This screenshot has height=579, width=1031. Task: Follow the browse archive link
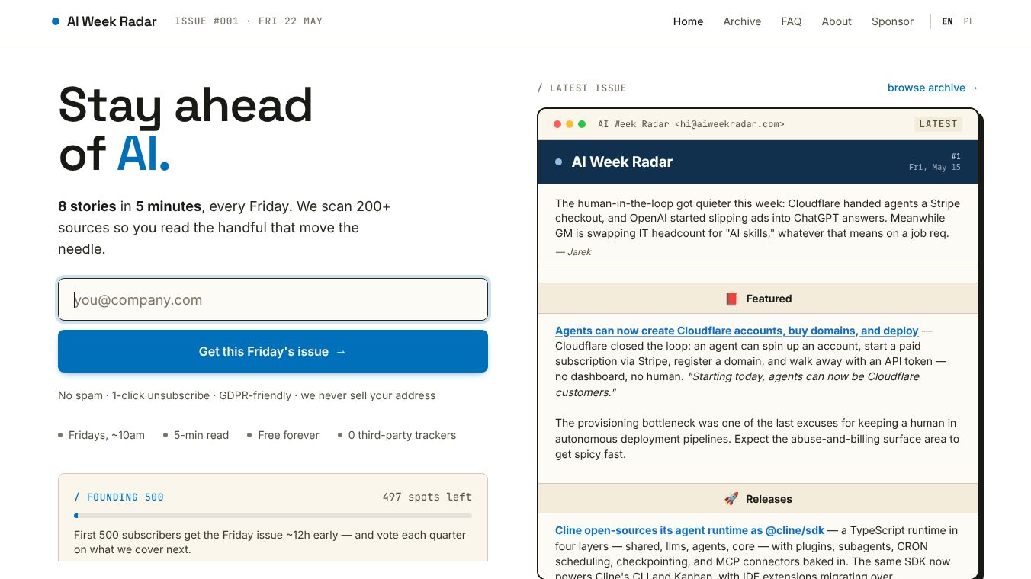[x=933, y=88]
